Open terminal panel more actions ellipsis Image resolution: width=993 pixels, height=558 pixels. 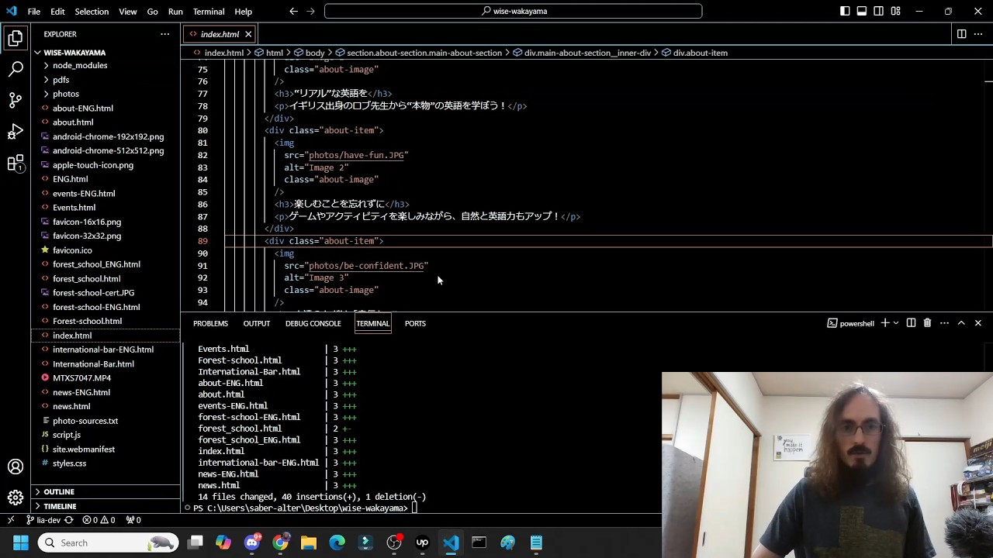tap(944, 323)
